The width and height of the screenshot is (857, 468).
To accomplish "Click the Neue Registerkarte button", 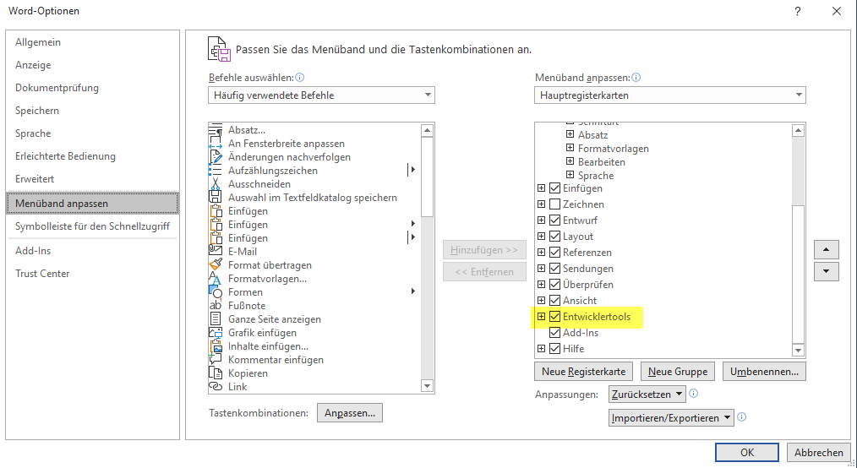I will click(583, 372).
